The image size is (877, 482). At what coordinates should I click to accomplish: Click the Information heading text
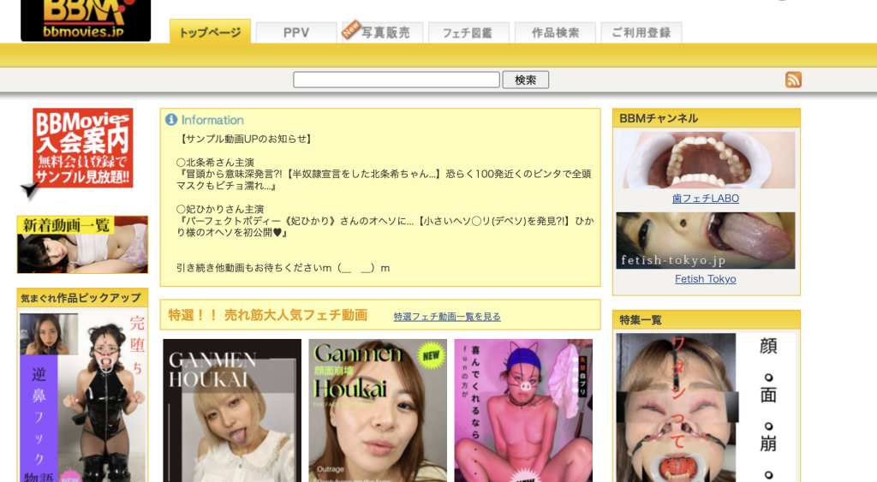[212, 120]
